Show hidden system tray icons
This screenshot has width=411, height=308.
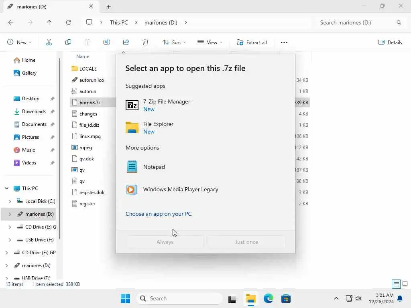tap(336, 298)
